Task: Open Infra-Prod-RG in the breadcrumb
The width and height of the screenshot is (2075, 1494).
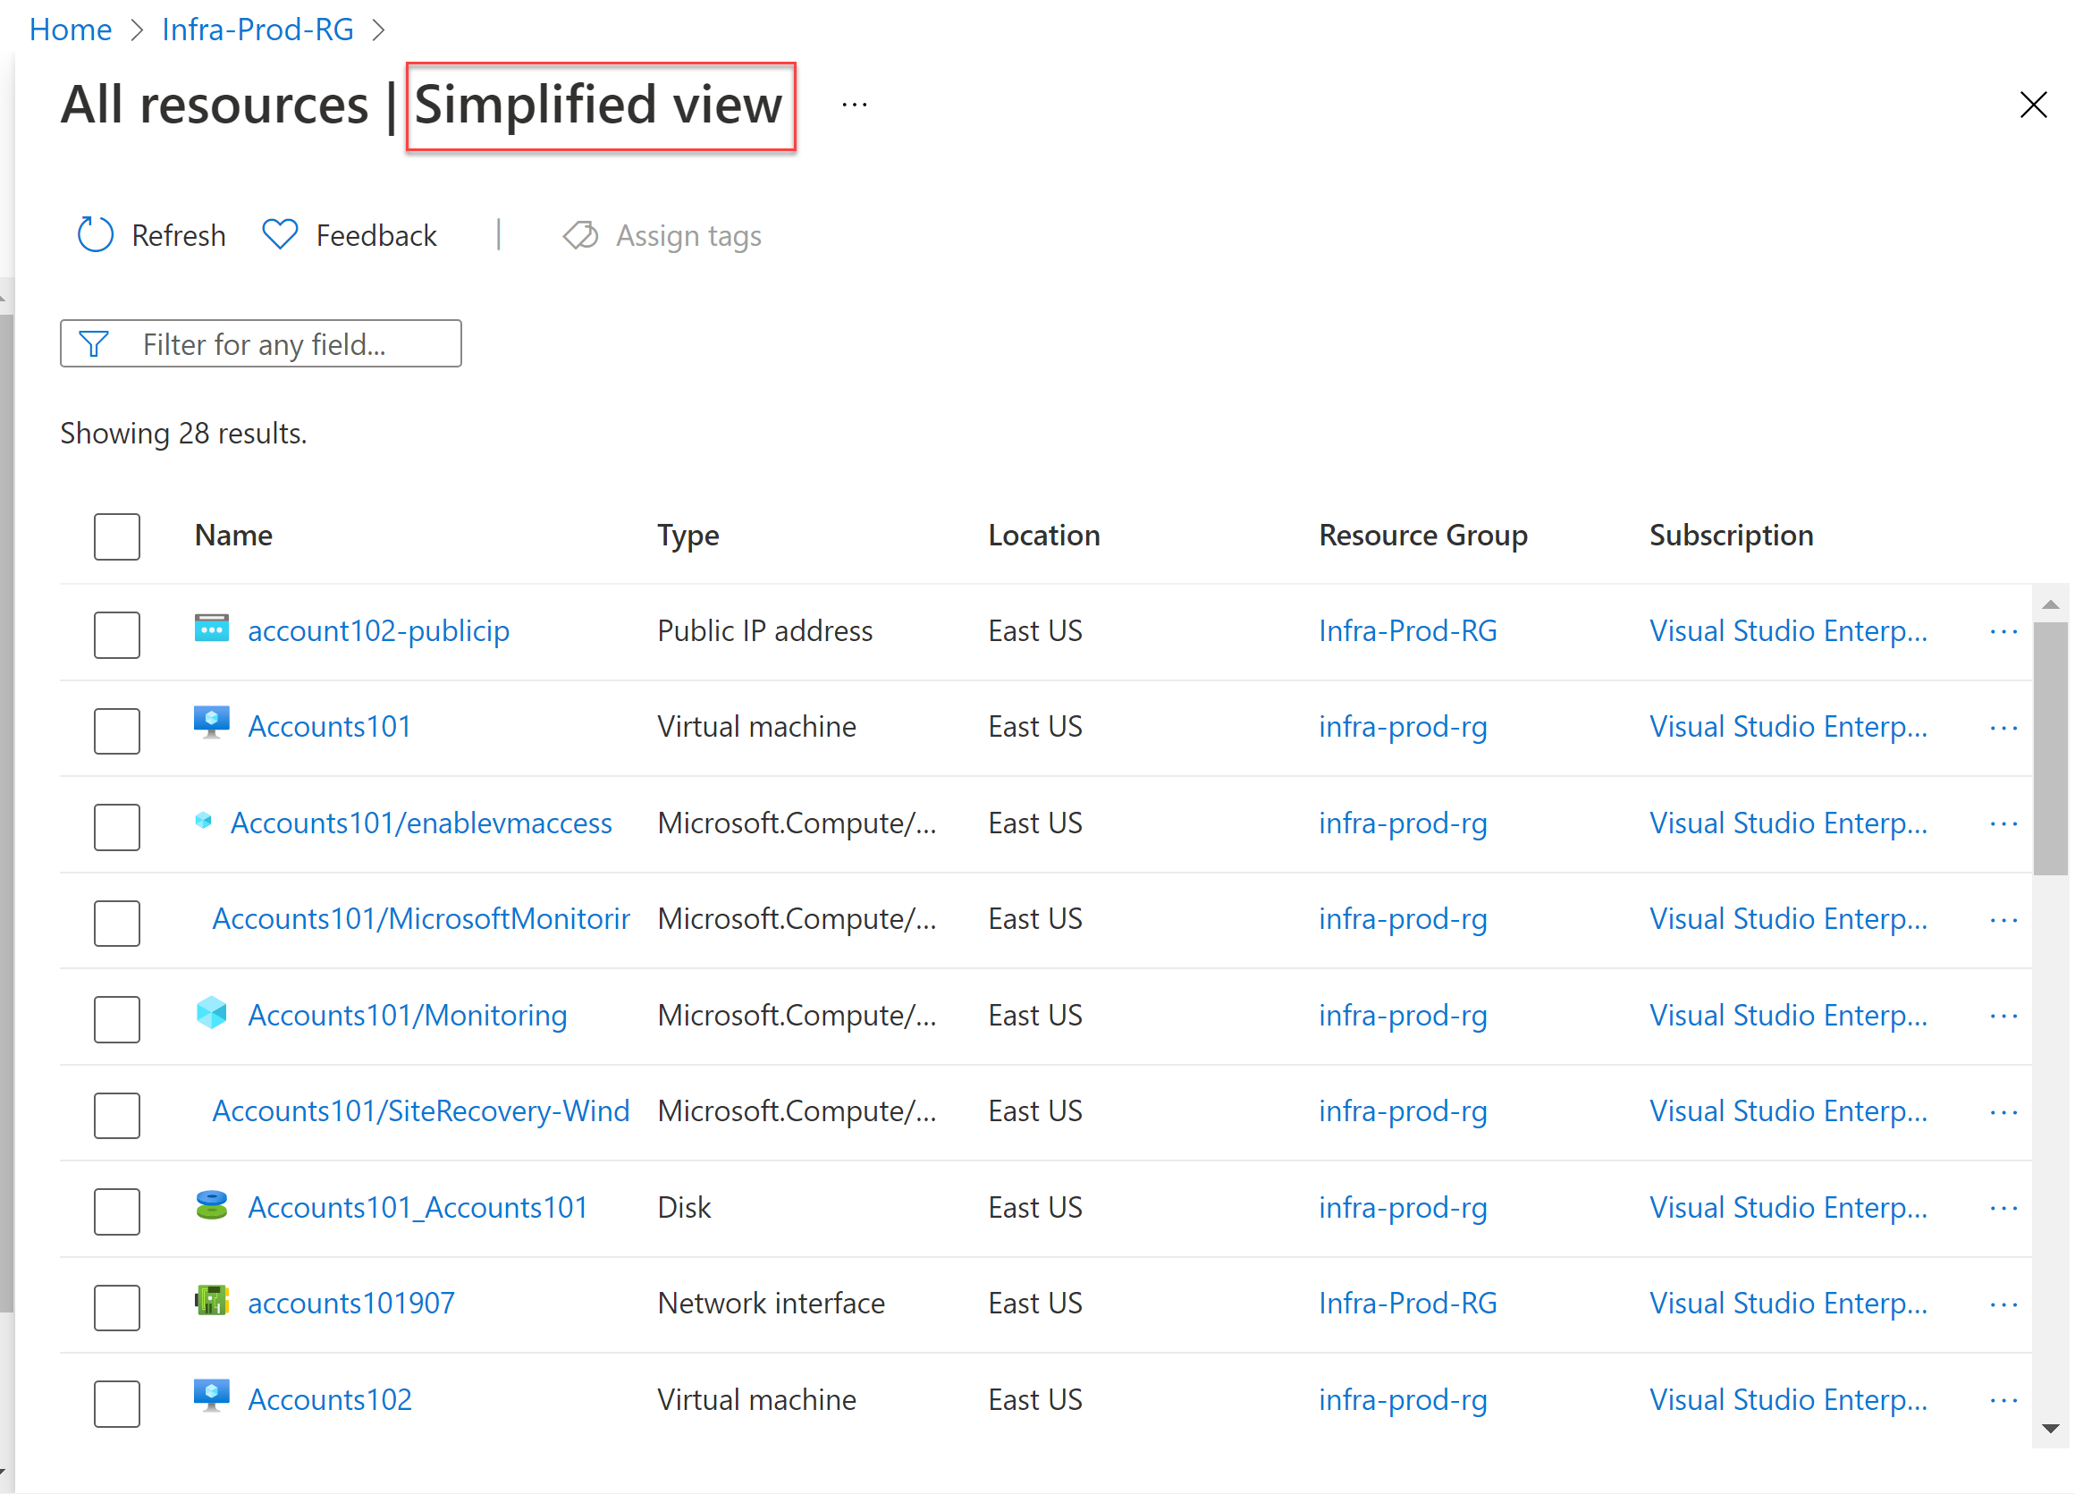Action: [x=258, y=30]
